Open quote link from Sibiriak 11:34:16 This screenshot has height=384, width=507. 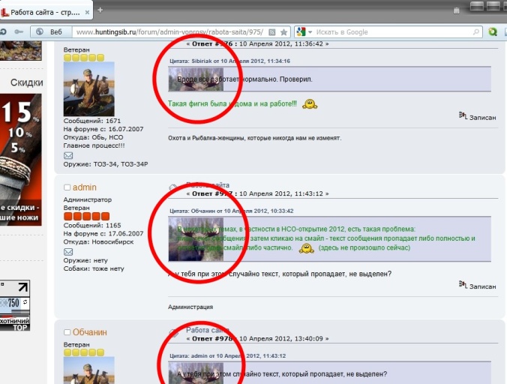pyautogui.click(x=230, y=61)
